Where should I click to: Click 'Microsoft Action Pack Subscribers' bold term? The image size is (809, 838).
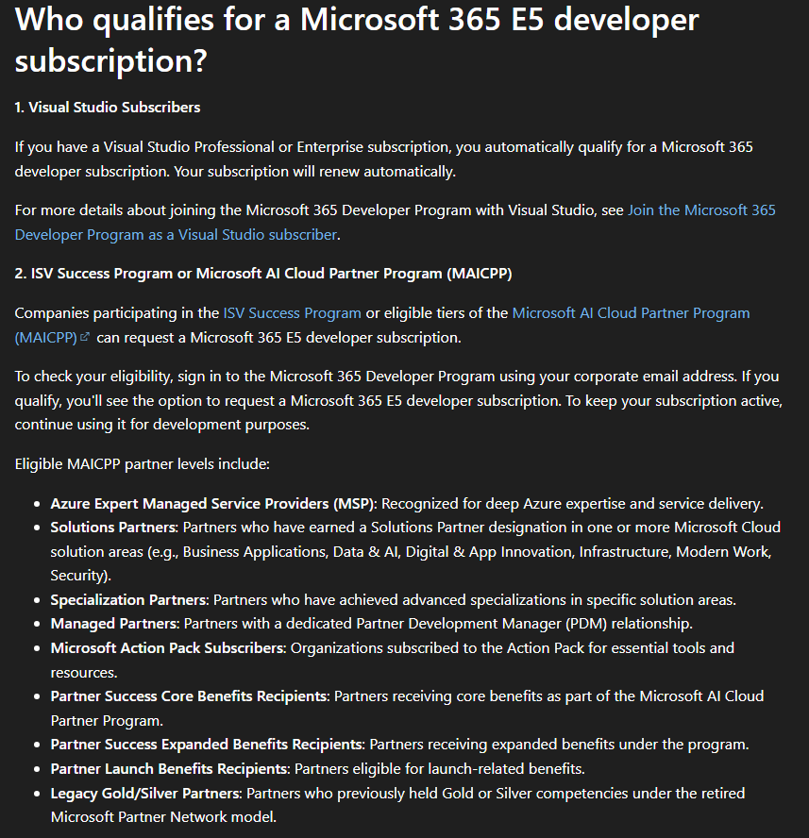tap(168, 647)
